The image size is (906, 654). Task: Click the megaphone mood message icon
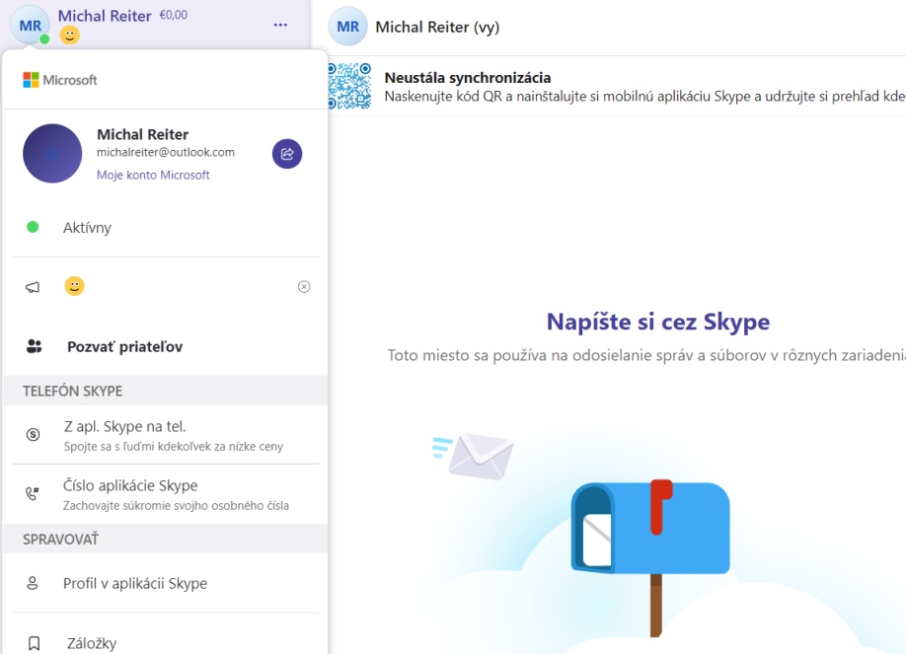point(33,287)
